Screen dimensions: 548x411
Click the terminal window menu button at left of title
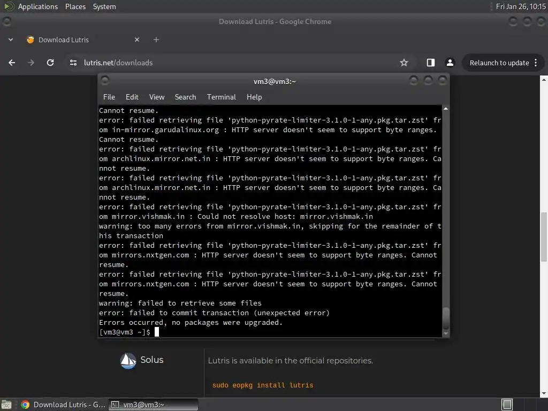(x=105, y=81)
